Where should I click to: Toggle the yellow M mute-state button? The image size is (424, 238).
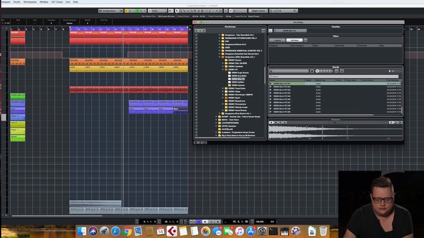(x=126, y=11)
